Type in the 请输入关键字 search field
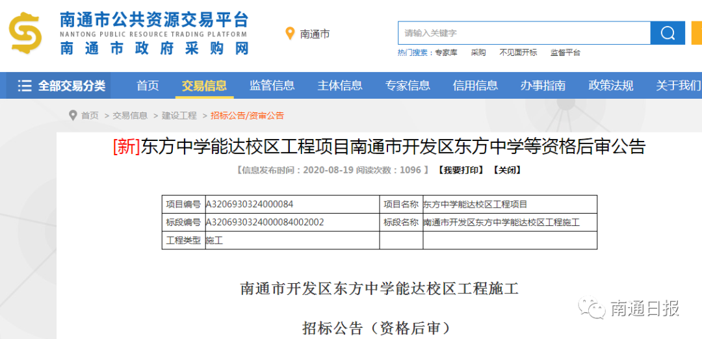 tap(524, 33)
